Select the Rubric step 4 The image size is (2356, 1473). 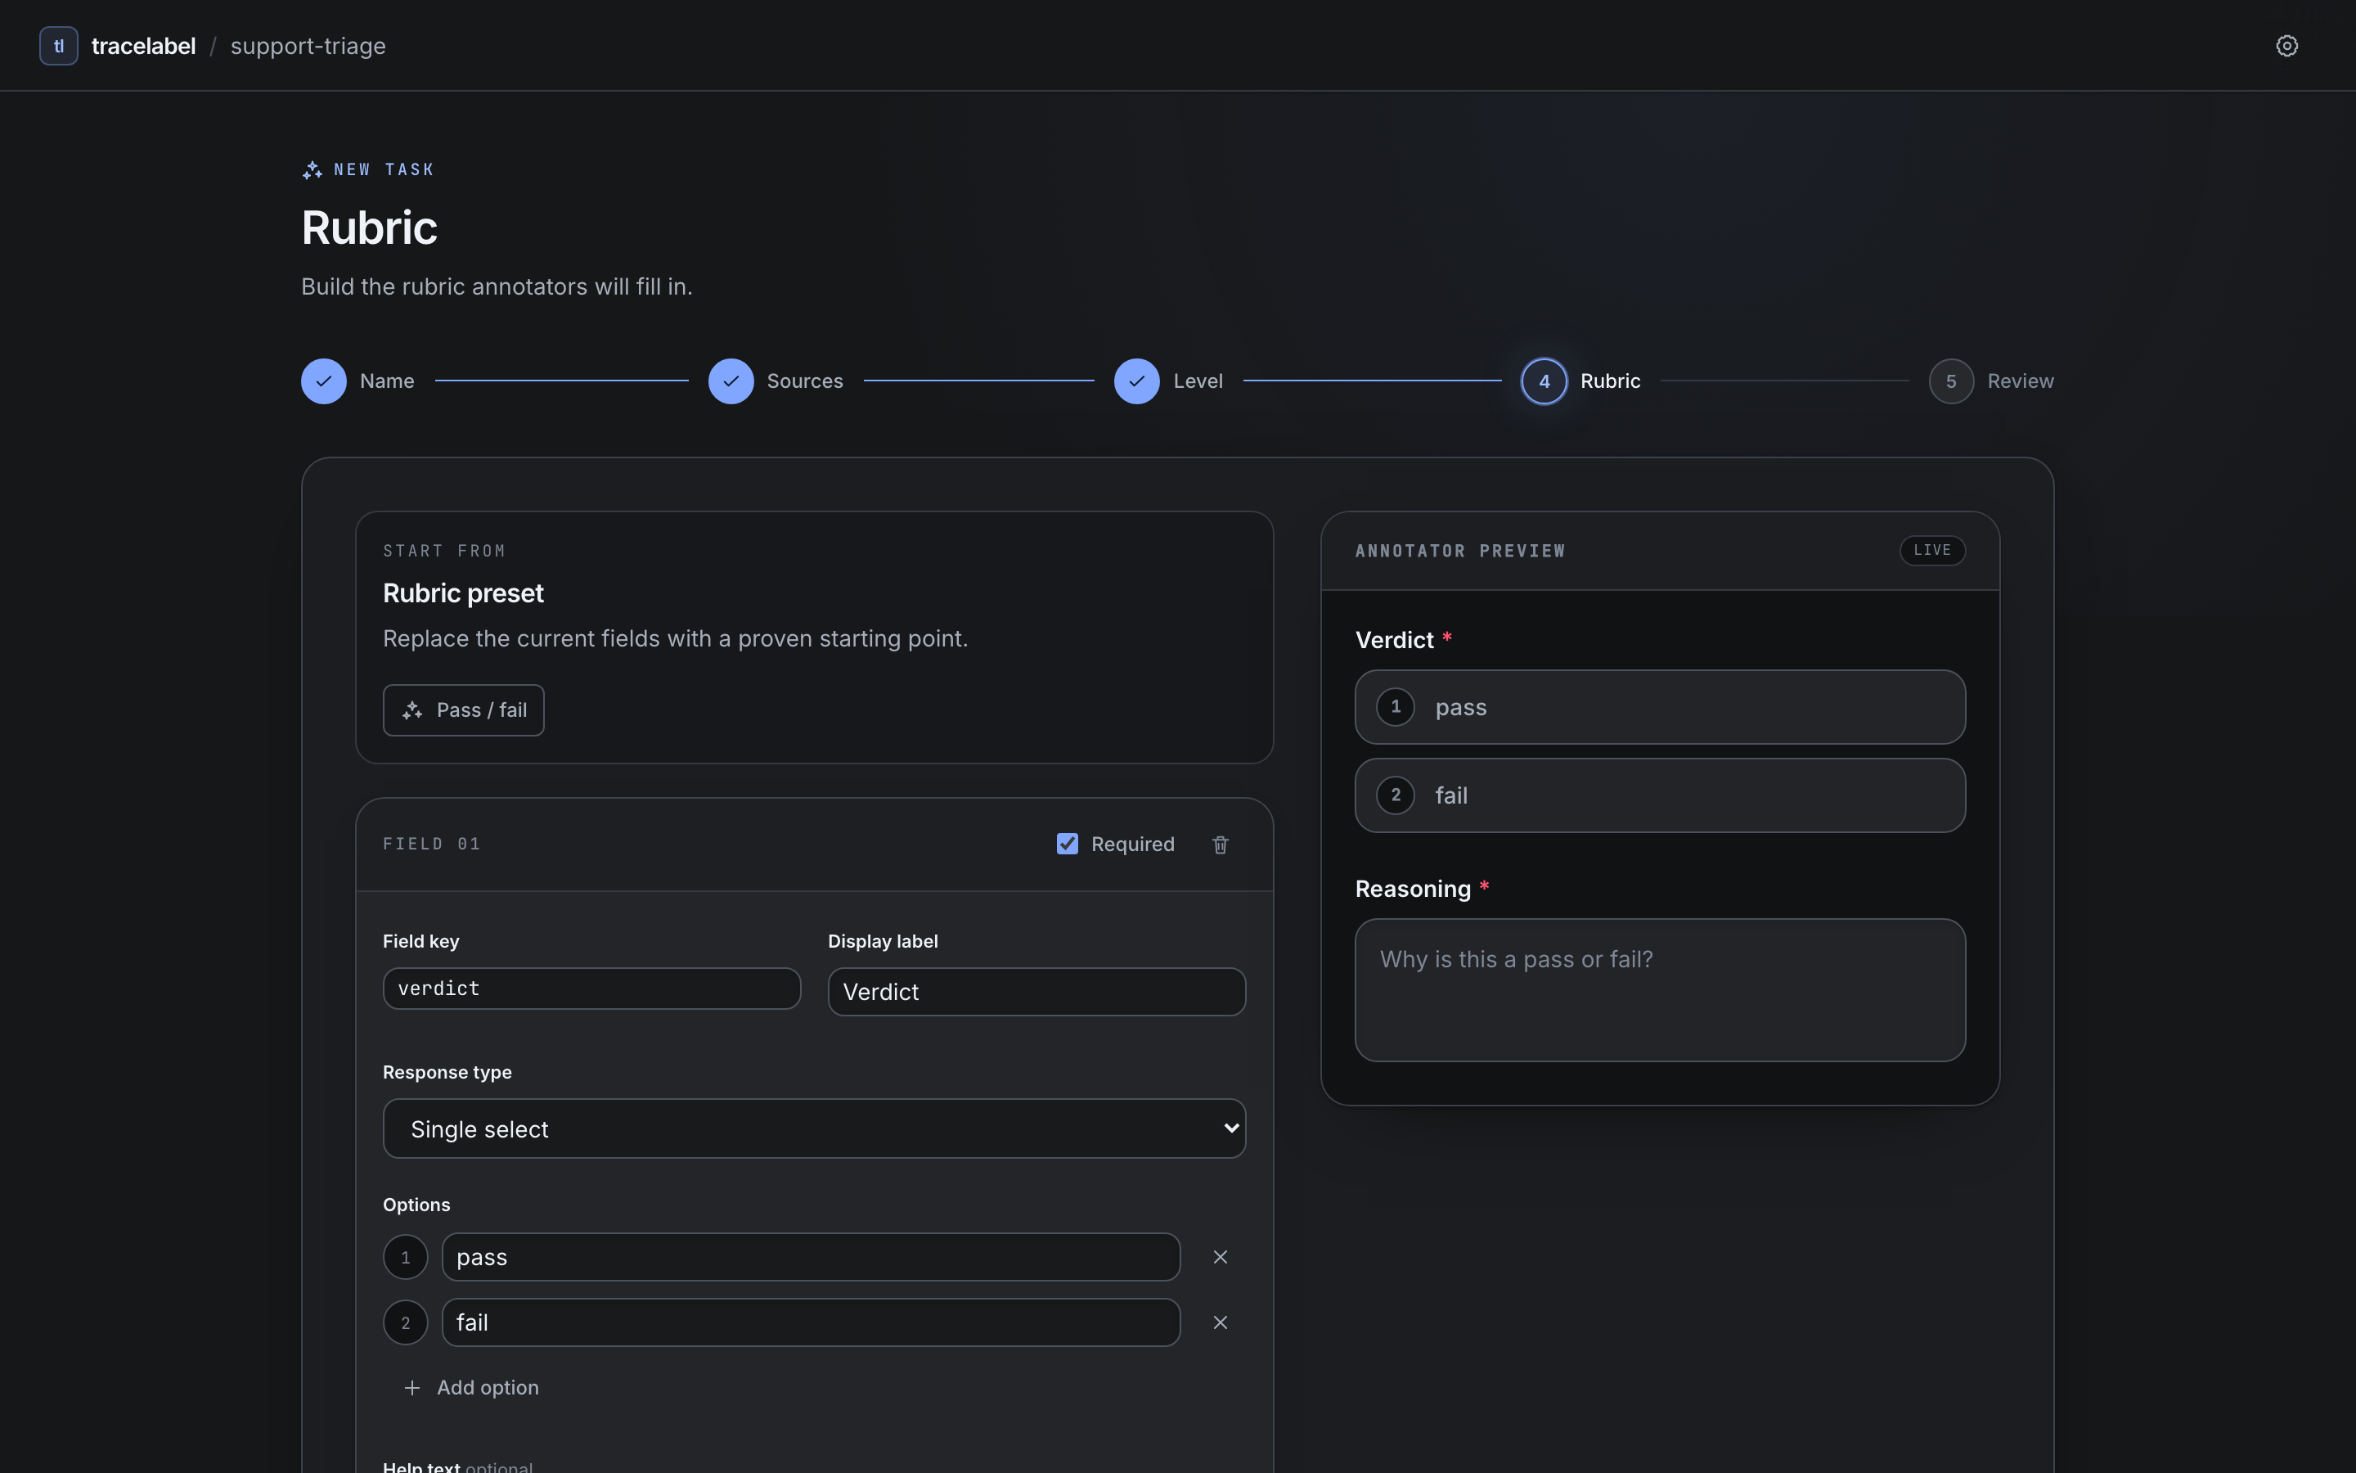(1581, 381)
